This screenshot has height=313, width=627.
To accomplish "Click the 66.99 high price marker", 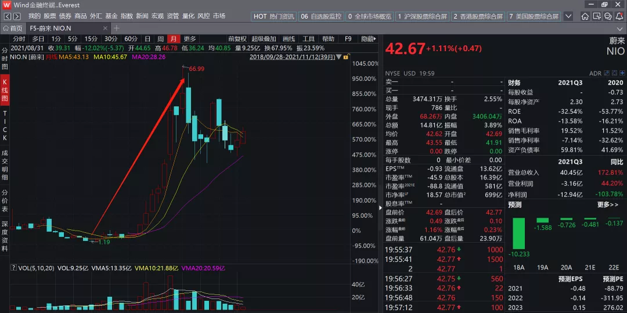I will [x=197, y=69].
